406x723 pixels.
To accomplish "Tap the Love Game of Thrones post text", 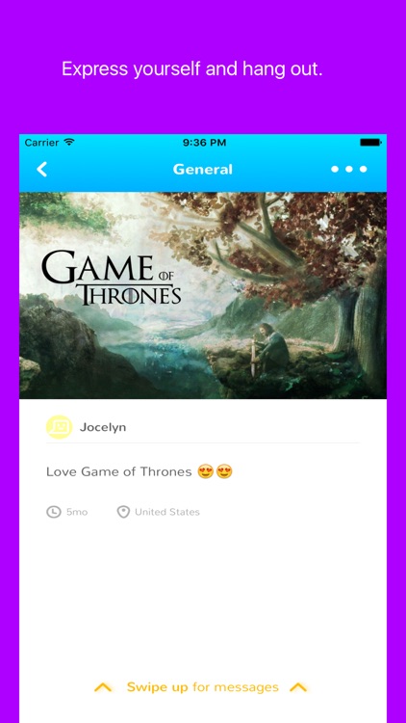I will [x=118, y=471].
